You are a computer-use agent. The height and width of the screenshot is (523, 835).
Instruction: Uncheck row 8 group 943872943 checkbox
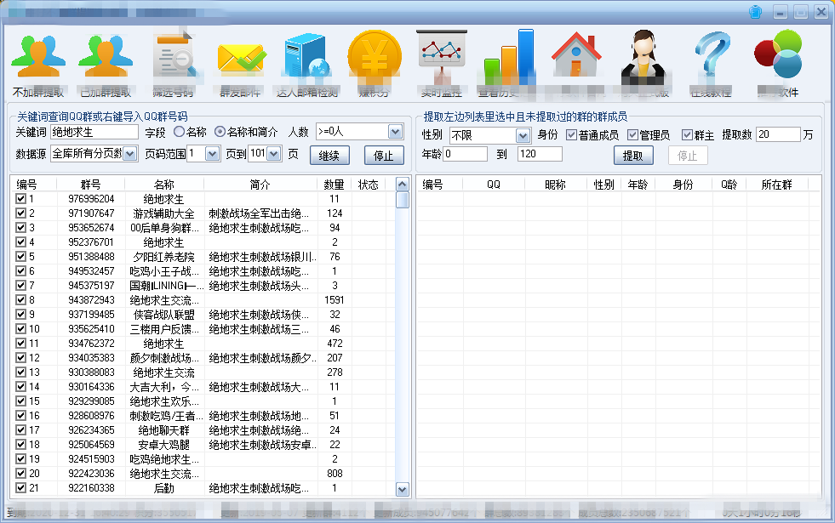(20, 299)
